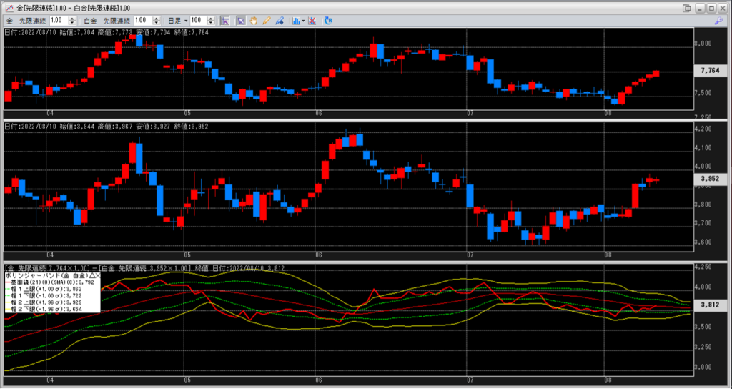
Task: Open the bar chart indicator icon
Action: [x=296, y=21]
